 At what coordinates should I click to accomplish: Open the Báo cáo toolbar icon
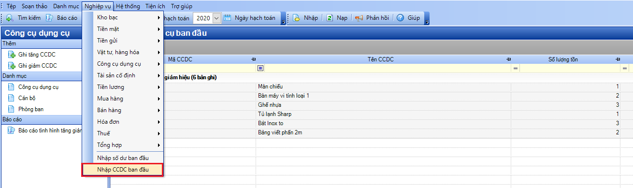[x=49, y=18]
